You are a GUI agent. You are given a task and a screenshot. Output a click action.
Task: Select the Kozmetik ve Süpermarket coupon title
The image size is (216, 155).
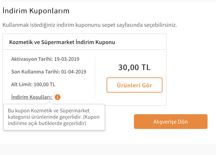point(62,42)
